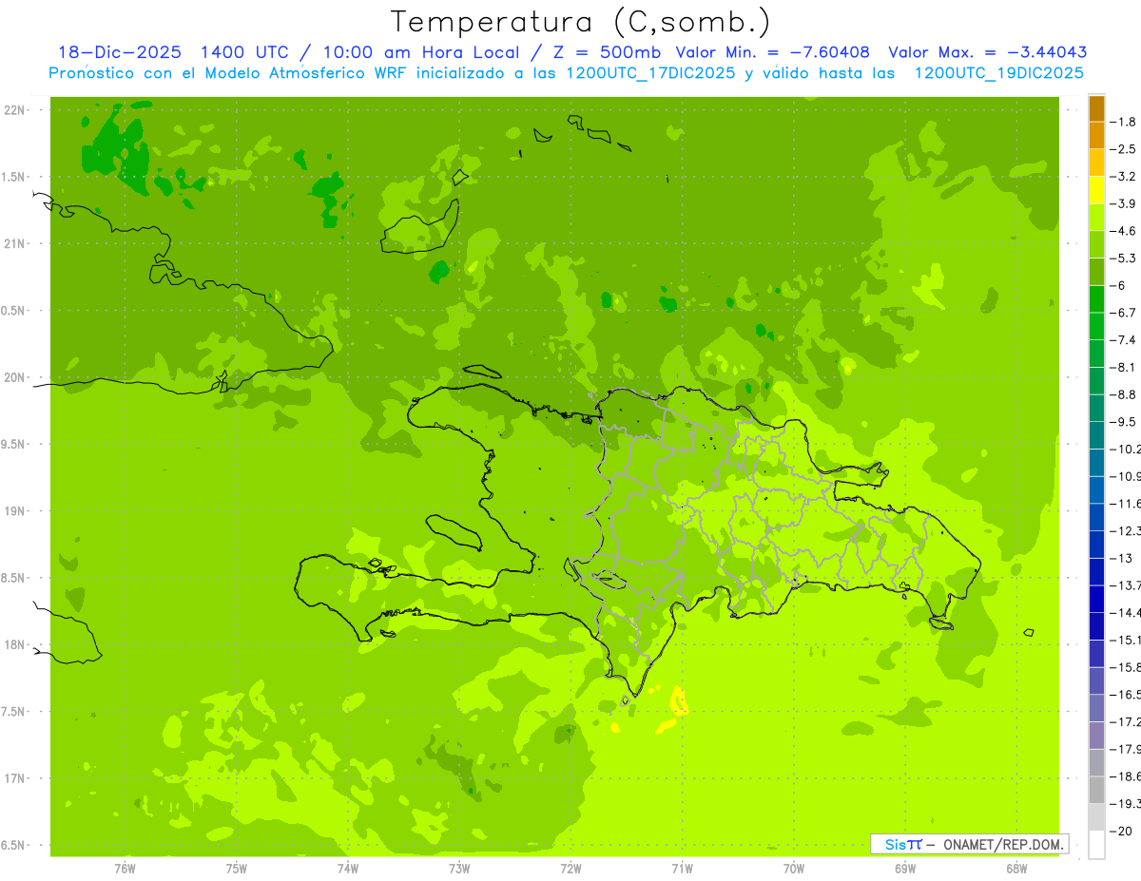Click the '18N' latitude label

coord(15,645)
